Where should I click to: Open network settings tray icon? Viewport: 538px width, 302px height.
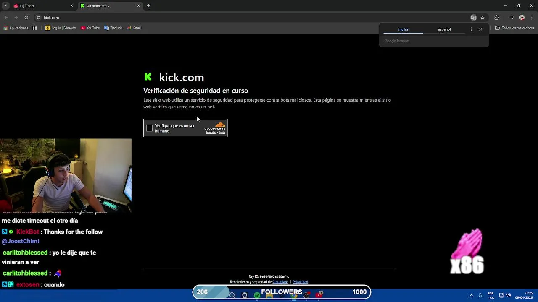501,295
